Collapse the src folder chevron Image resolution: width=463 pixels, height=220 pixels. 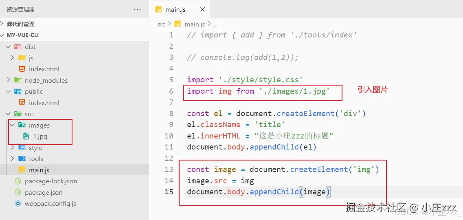pyautogui.click(x=8, y=114)
